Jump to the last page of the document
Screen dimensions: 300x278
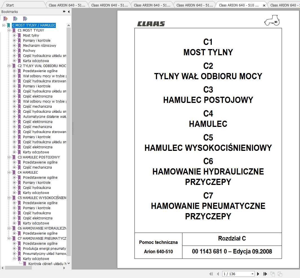(x=265, y=274)
